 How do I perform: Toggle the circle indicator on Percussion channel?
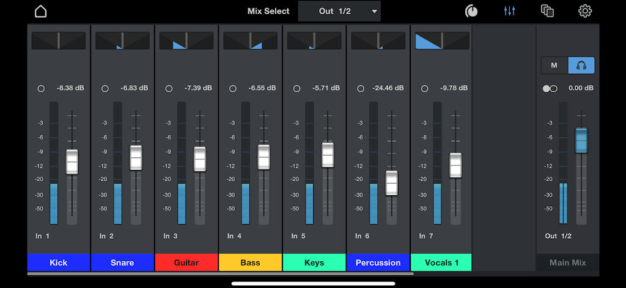[x=361, y=88]
